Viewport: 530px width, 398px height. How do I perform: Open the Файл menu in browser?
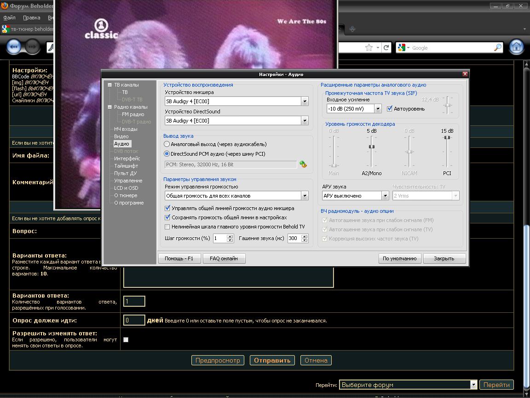(x=9, y=18)
